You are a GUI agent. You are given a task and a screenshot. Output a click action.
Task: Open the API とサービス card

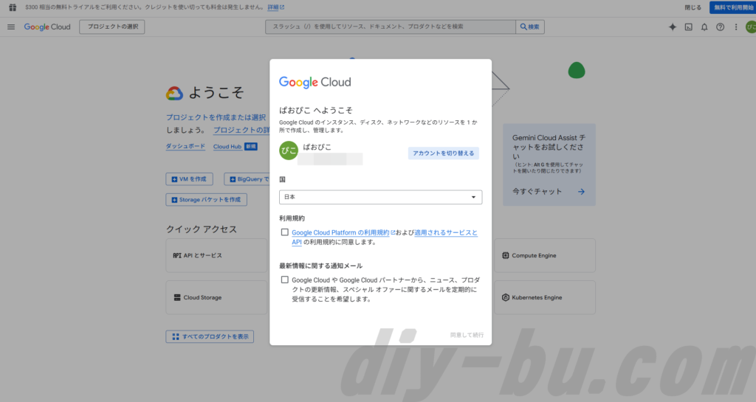coord(216,256)
